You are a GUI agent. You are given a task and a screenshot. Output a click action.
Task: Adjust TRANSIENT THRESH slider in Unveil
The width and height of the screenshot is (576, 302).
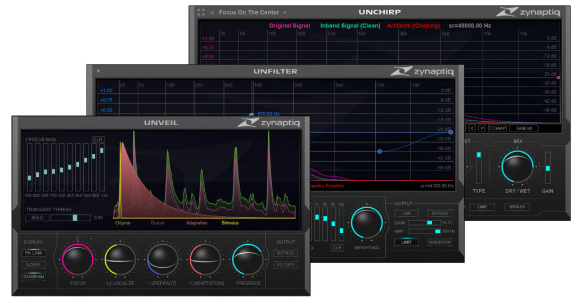70,218
